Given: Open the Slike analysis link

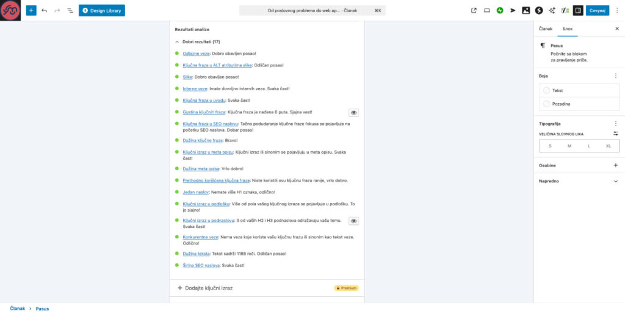Looking at the screenshot, I should point(188,77).
